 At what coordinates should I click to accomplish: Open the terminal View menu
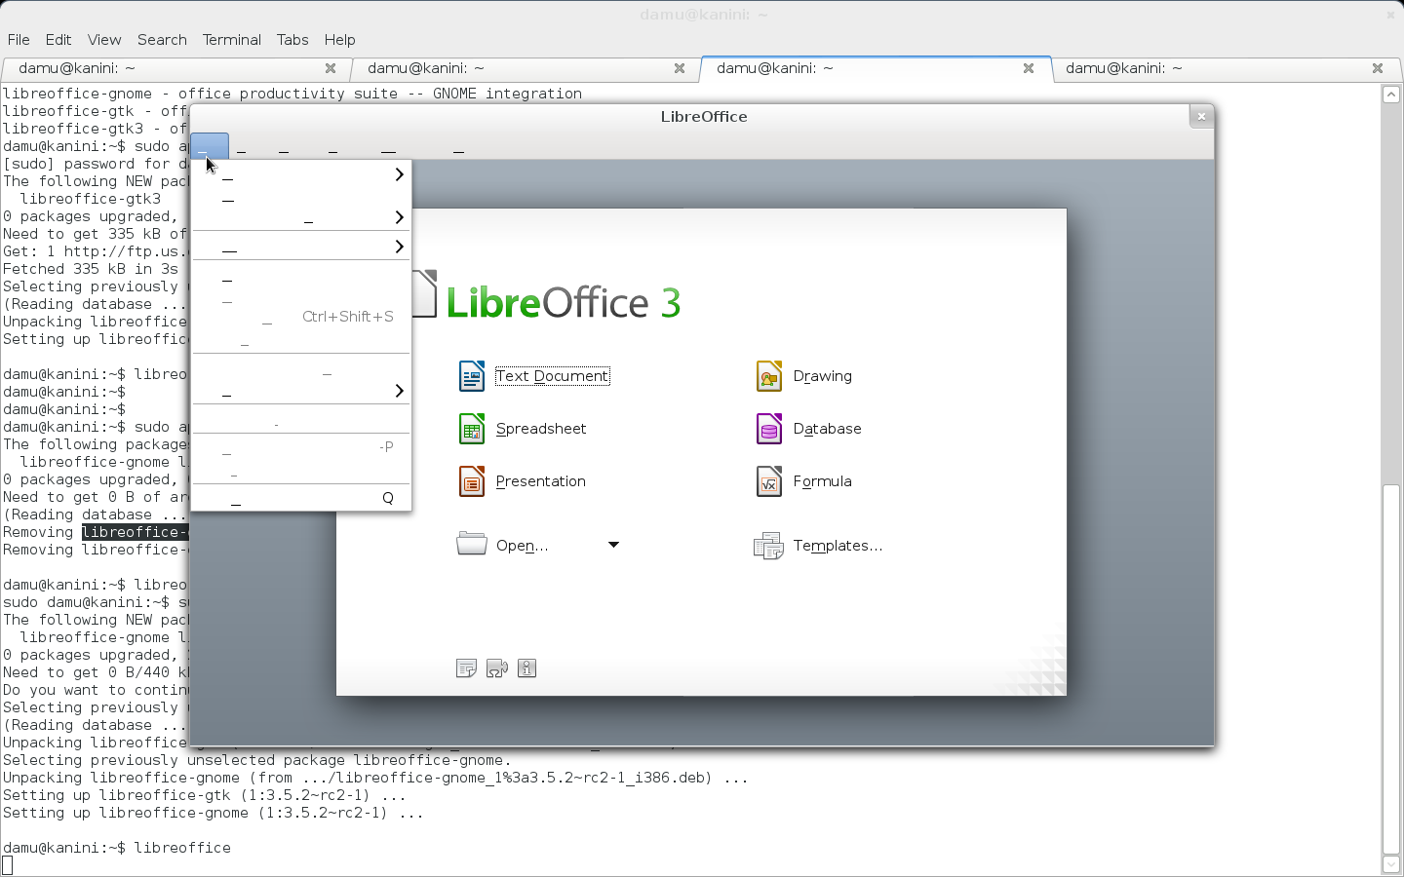[104, 40]
